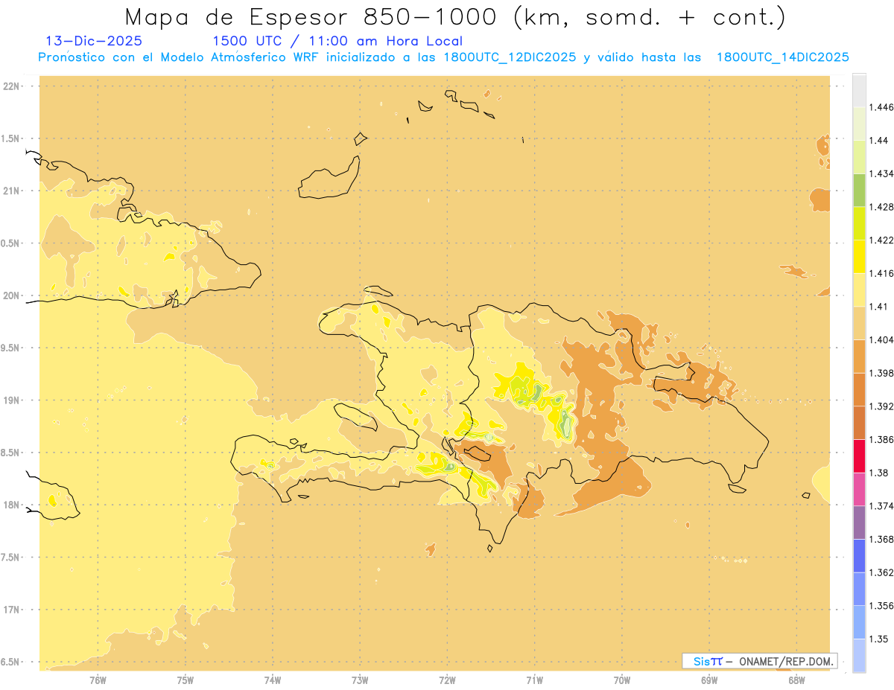Click the '75W' longitude label
The width and height of the screenshot is (894, 690).
pyautogui.click(x=186, y=680)
